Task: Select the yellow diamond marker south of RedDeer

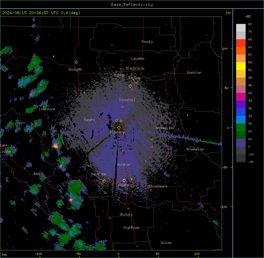Action: point(130,86)
